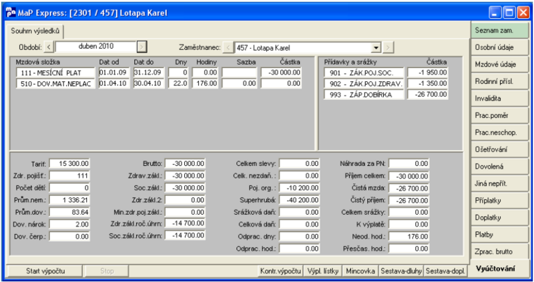Click the Poj. org. field -10 200.00
Viewport: 534px width, 282px height.
point(299,188)
